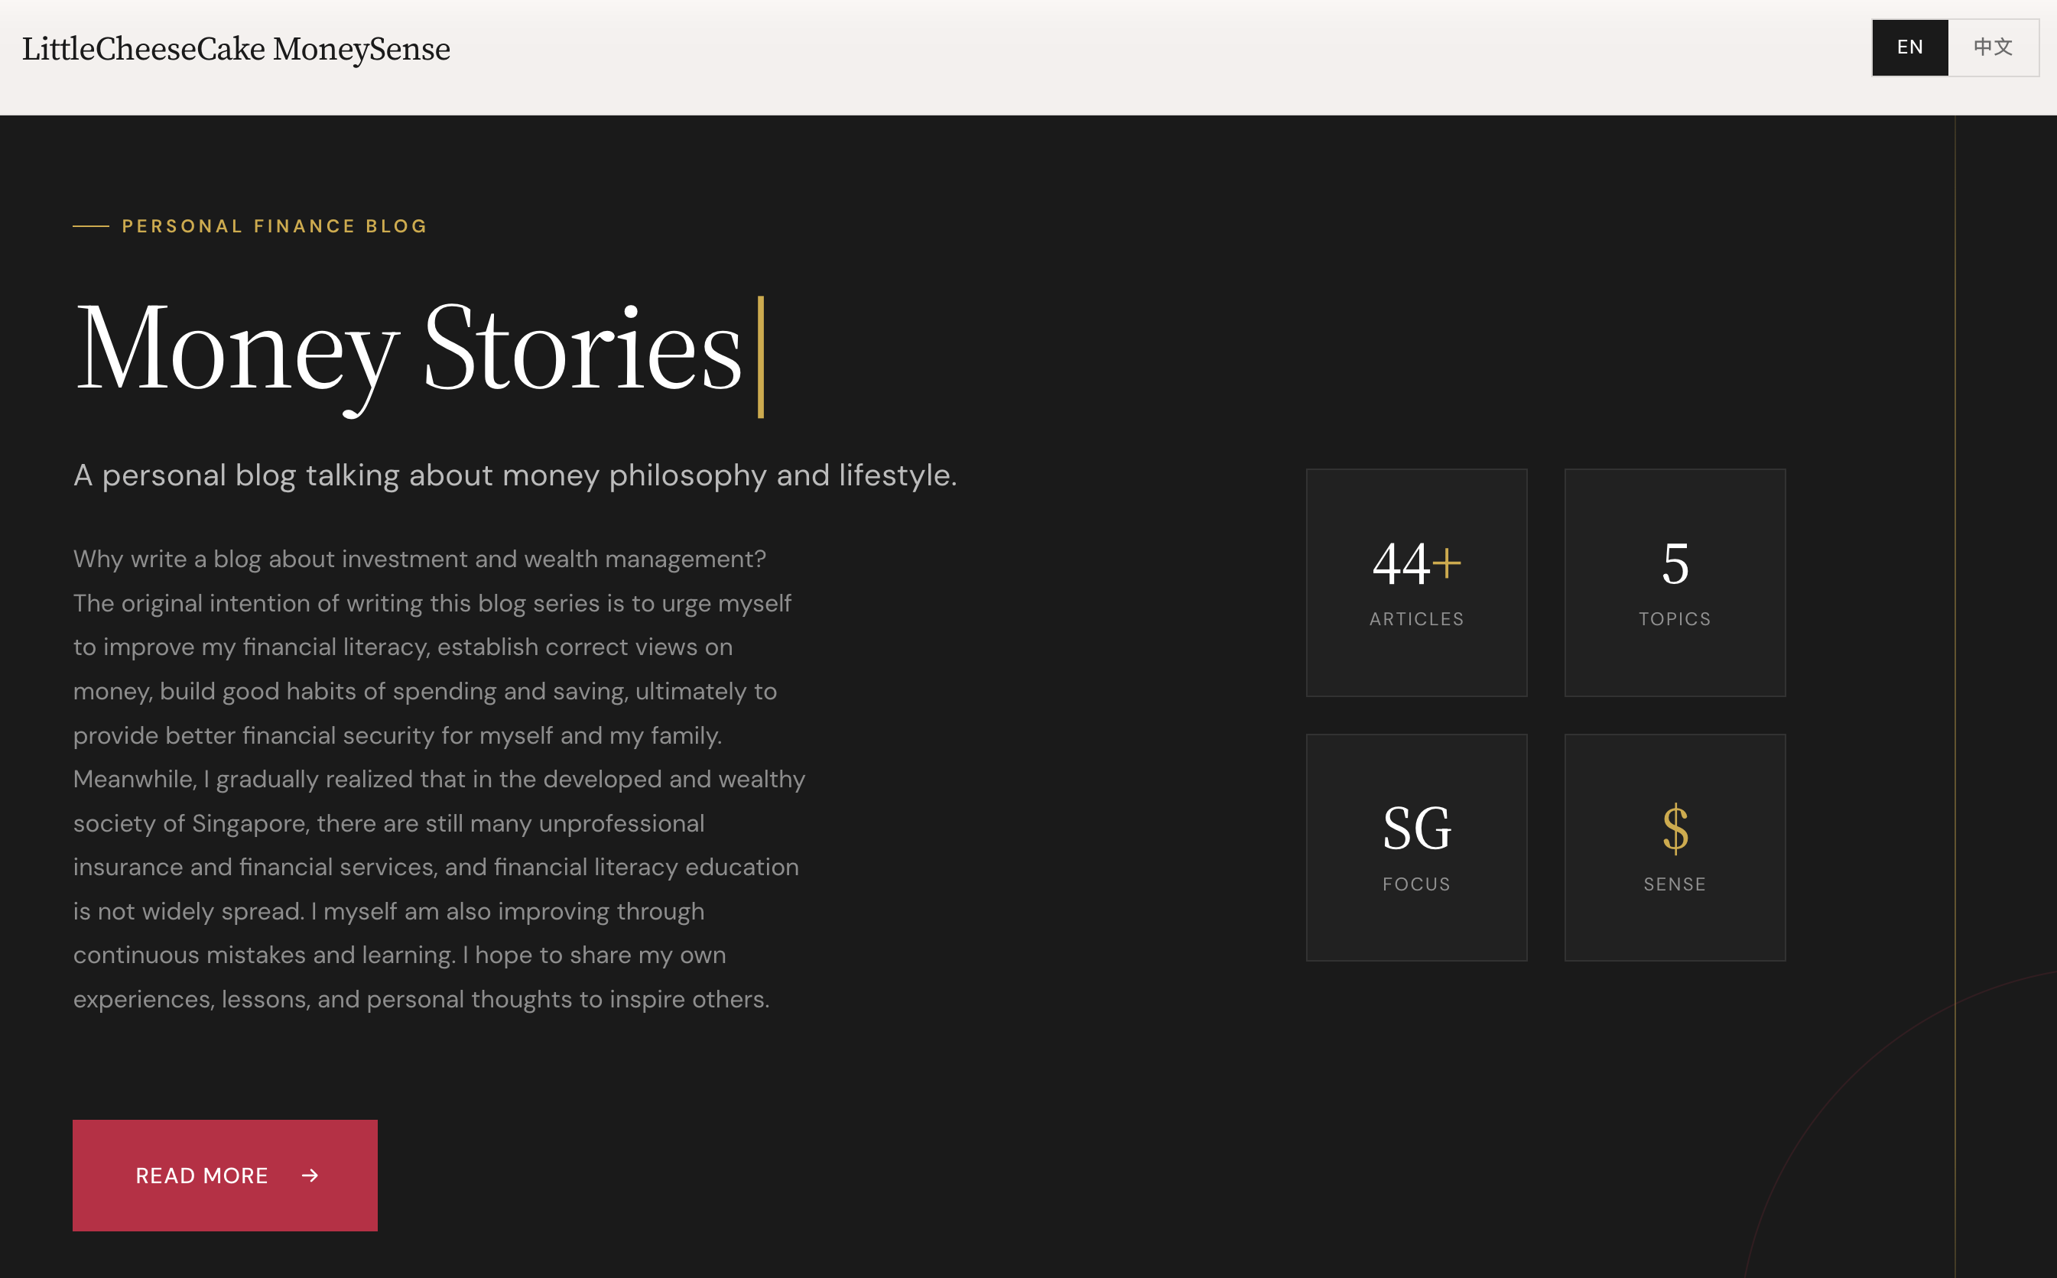Click the intro paragraph about financial literacy
This screenshot has height=1278, width=2057.
(438, 778)
